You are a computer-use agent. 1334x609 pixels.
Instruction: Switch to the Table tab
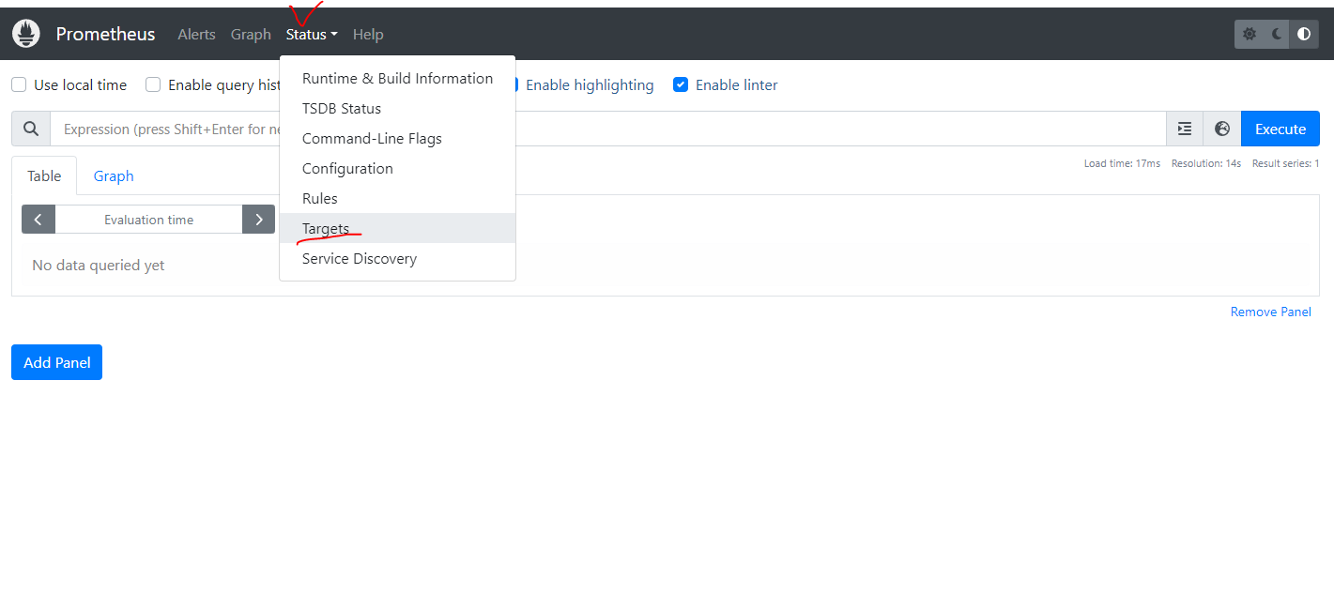(x=44, y=175)
